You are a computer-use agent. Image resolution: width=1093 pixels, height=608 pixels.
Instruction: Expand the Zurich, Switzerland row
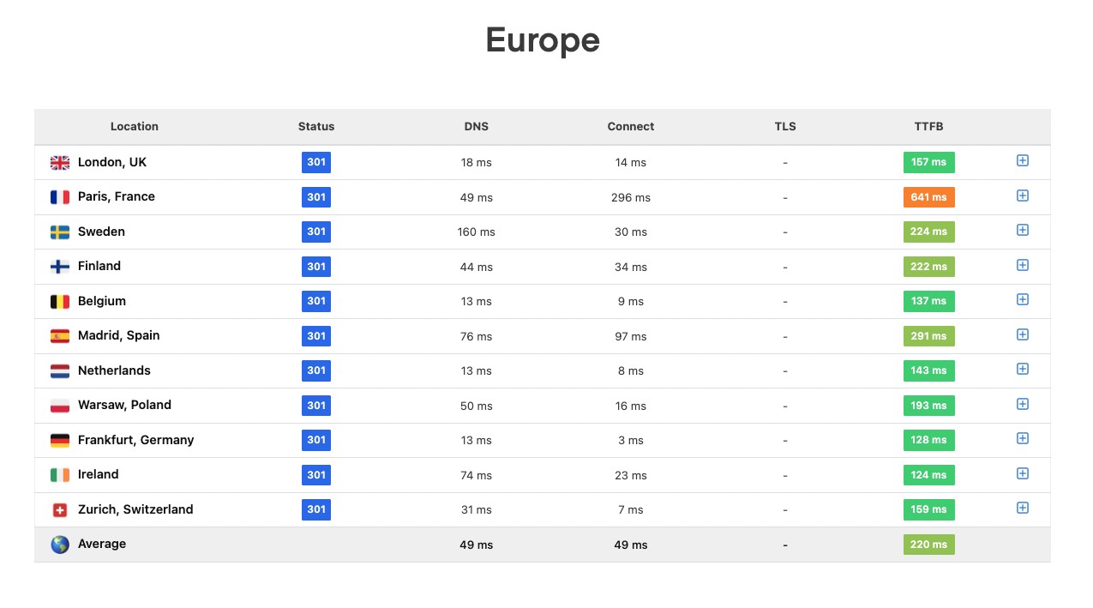click(x=1022, y=509)
